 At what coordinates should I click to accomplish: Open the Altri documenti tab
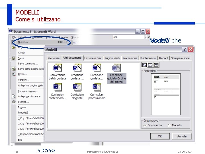(x=72, y=58)
